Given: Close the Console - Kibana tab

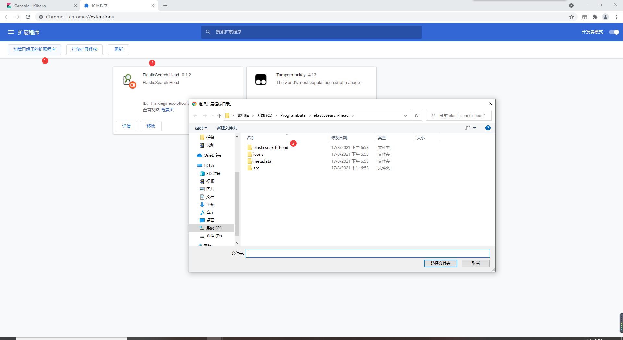Looking at the screenshot, I should (x=75, y=6).
